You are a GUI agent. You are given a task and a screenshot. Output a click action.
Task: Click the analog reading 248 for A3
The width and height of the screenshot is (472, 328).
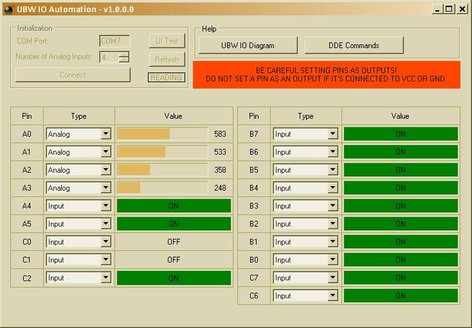220,188
